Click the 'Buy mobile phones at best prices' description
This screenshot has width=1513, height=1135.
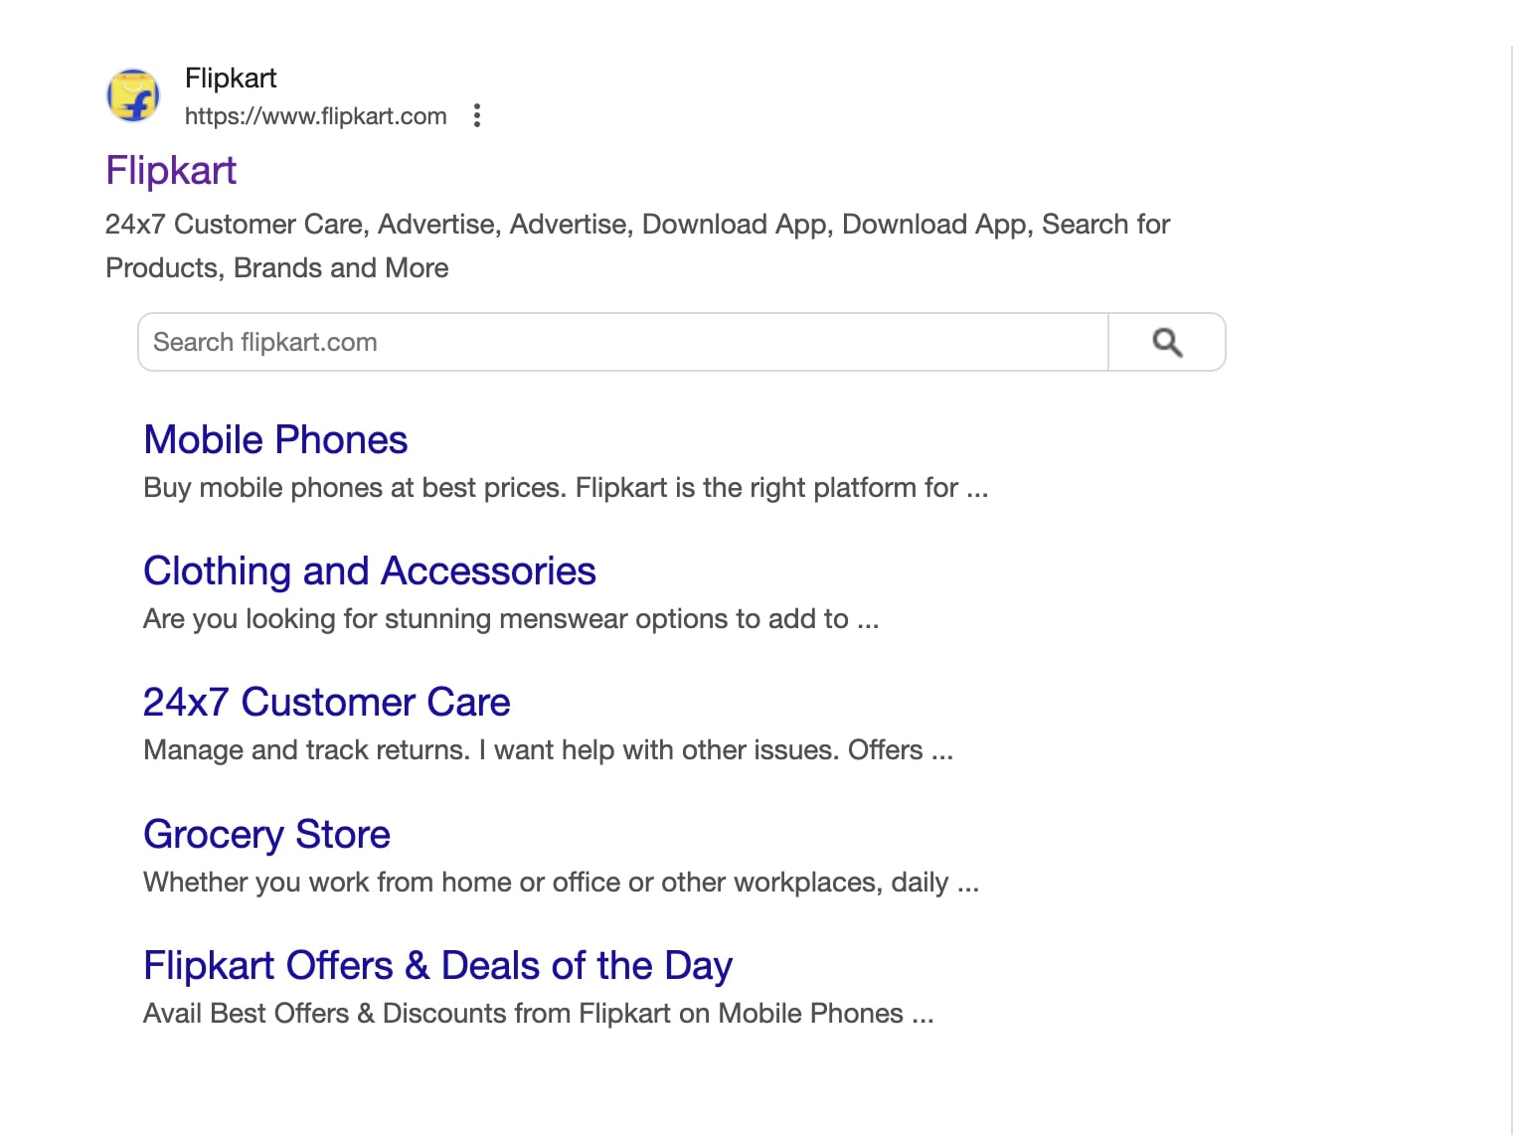pos(565,488)
